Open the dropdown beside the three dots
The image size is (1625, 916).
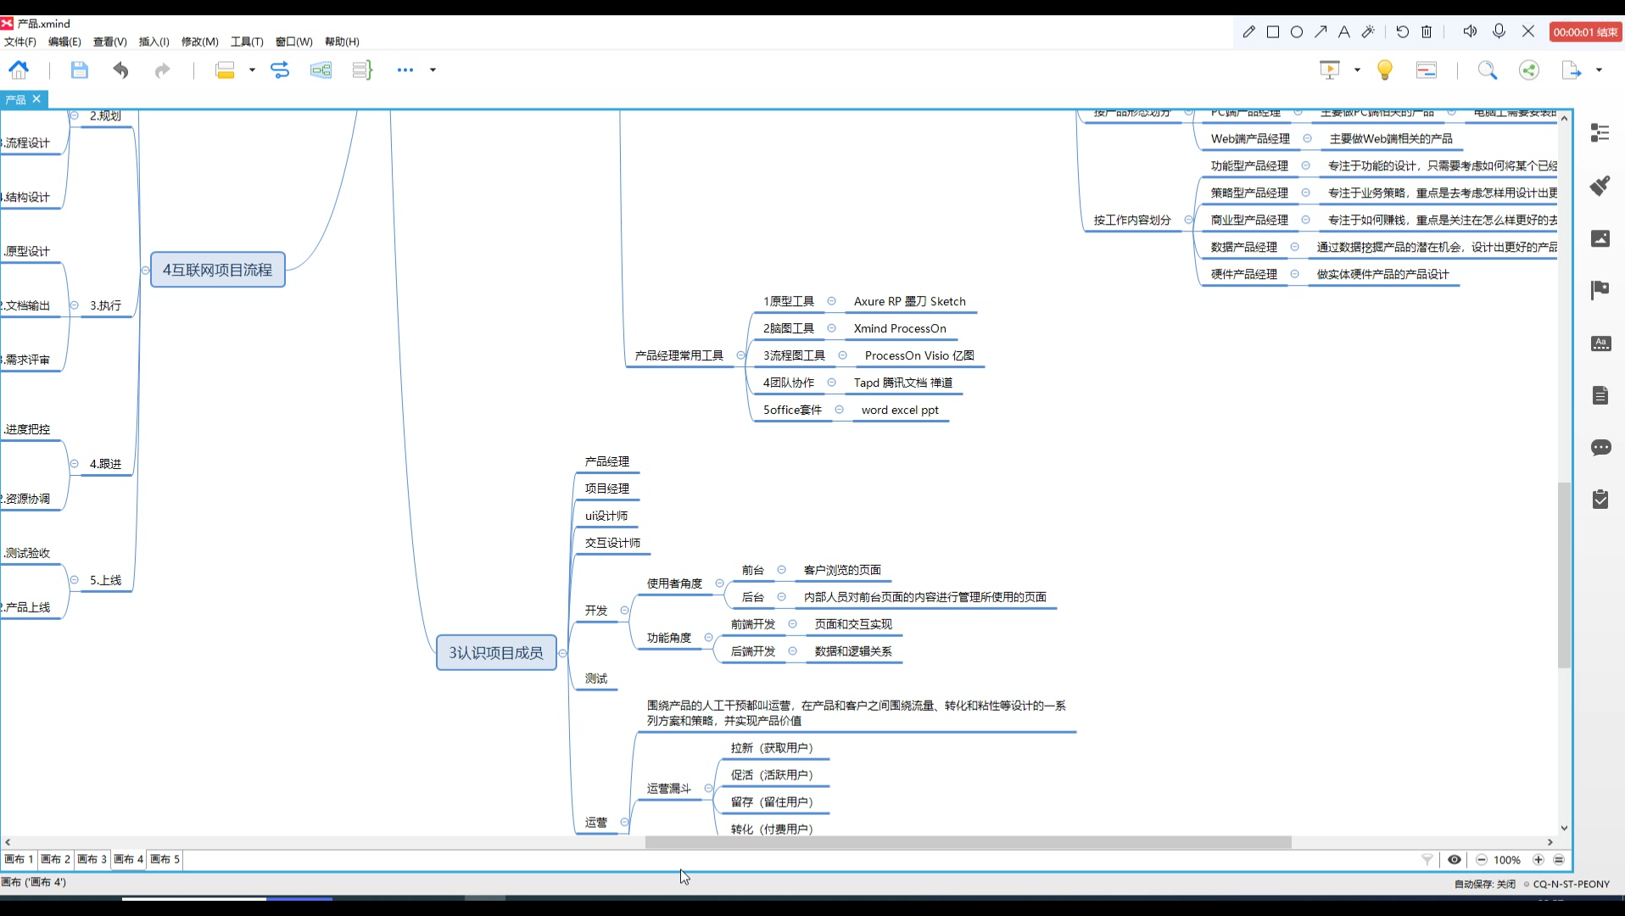tap(433, 70)
